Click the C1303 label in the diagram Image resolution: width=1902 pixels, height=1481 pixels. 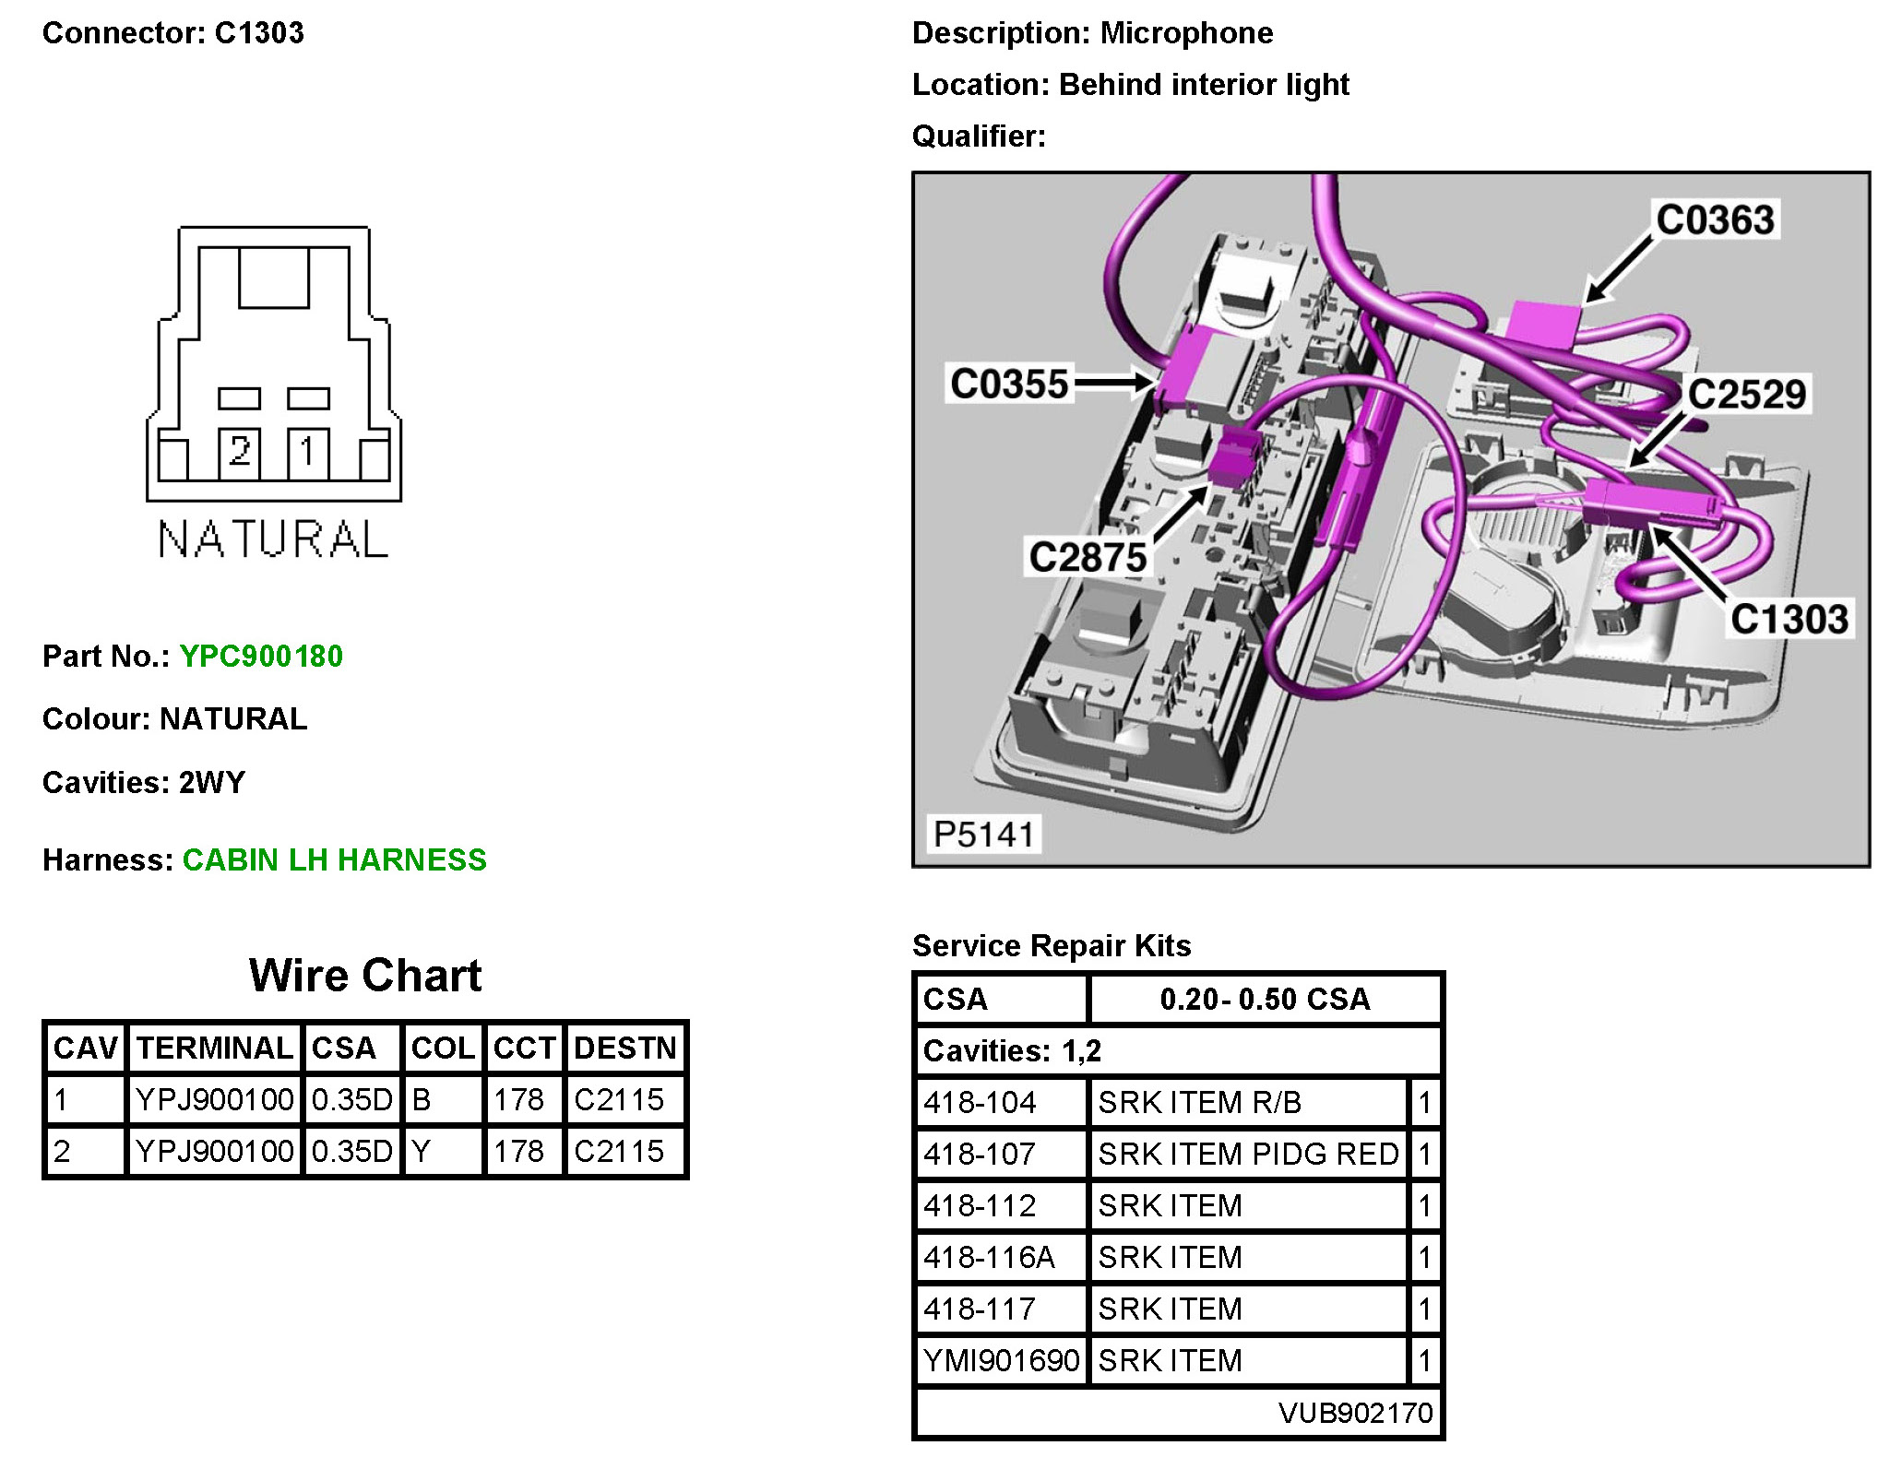click(1789, 619)
